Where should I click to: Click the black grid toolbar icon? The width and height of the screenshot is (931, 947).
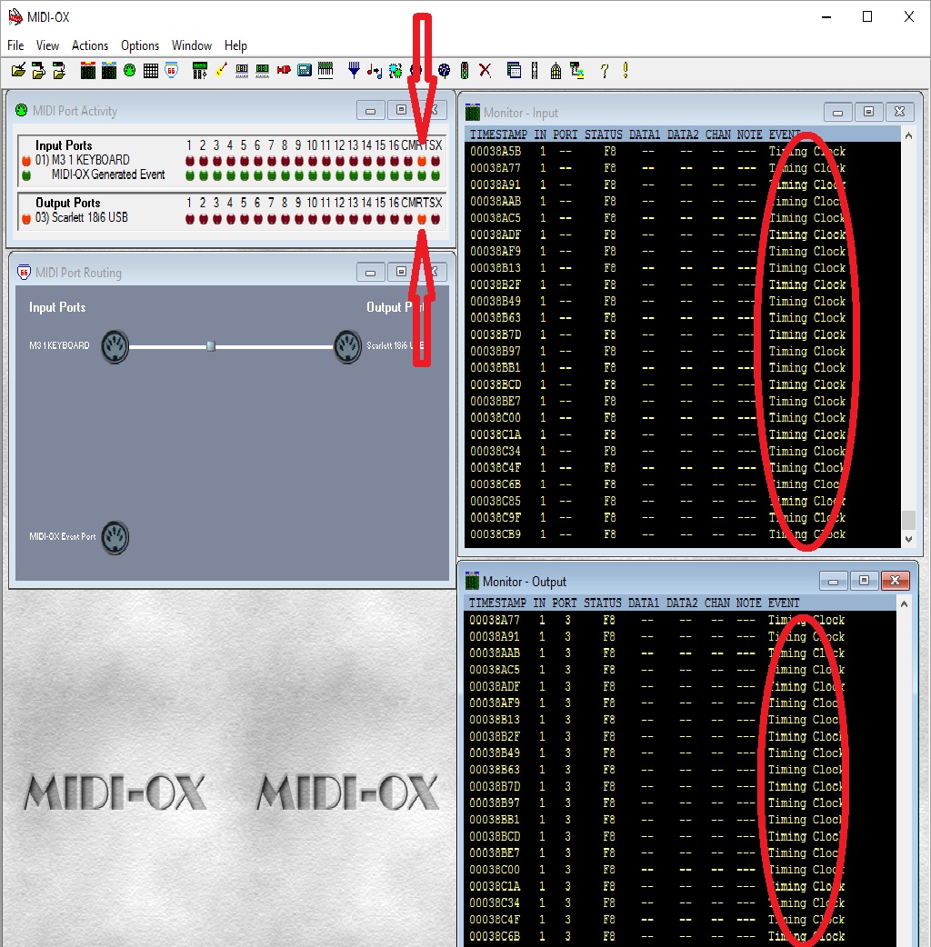point(151,71)
